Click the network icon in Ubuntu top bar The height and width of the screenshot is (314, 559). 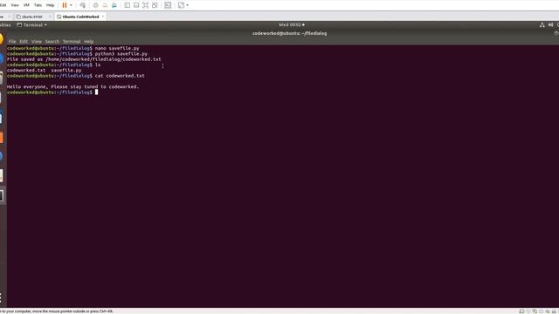click(x=542, y=25)
